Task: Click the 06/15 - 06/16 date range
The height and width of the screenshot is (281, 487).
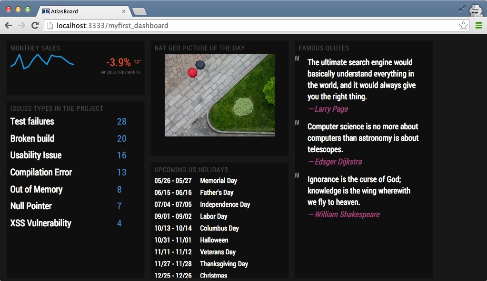Action: click(x=173, y=193)
